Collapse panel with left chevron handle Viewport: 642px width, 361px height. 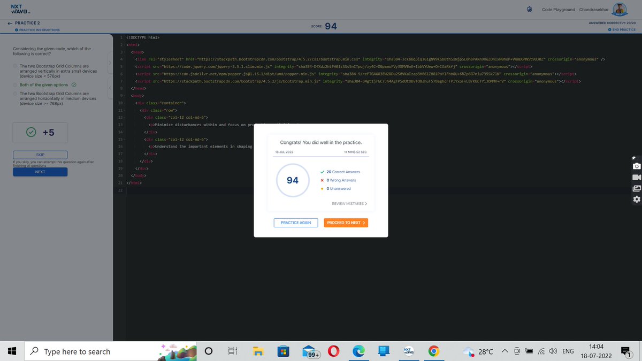click(110, 88)
